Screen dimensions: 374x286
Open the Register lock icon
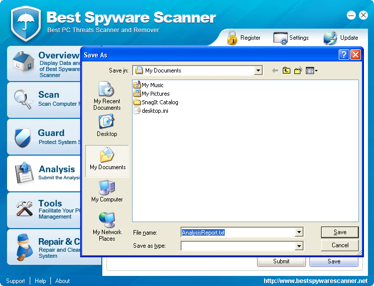coord(232,38)
